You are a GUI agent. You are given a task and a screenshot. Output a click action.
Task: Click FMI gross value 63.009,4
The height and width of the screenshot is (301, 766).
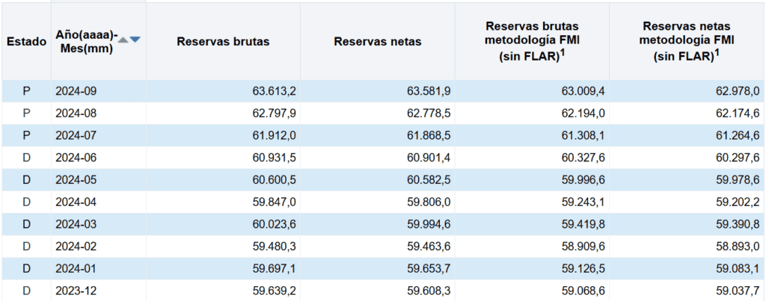click(x=583, y=91)
